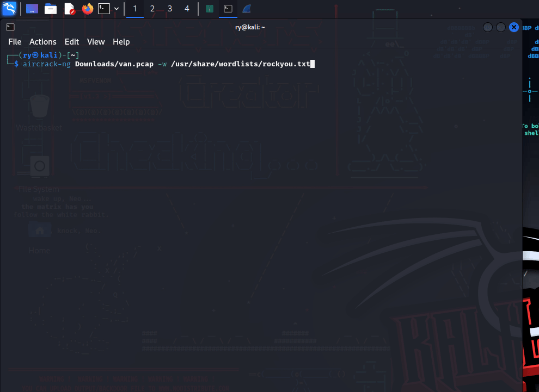Open the File menu
Image resolution: width=539 pixels, height=392 pixels.
(15, 42)
